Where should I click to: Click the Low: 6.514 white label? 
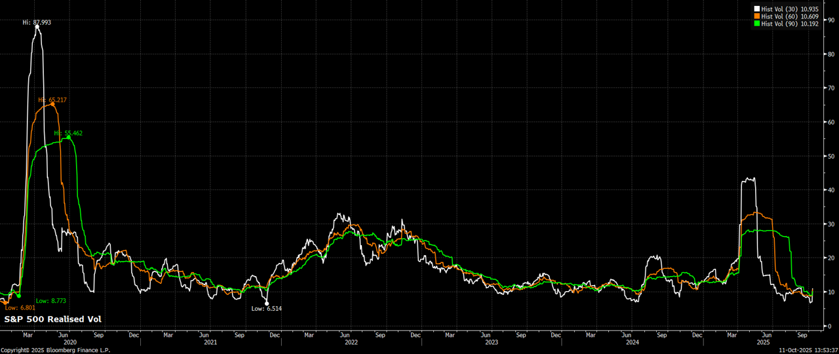point(267,307)
